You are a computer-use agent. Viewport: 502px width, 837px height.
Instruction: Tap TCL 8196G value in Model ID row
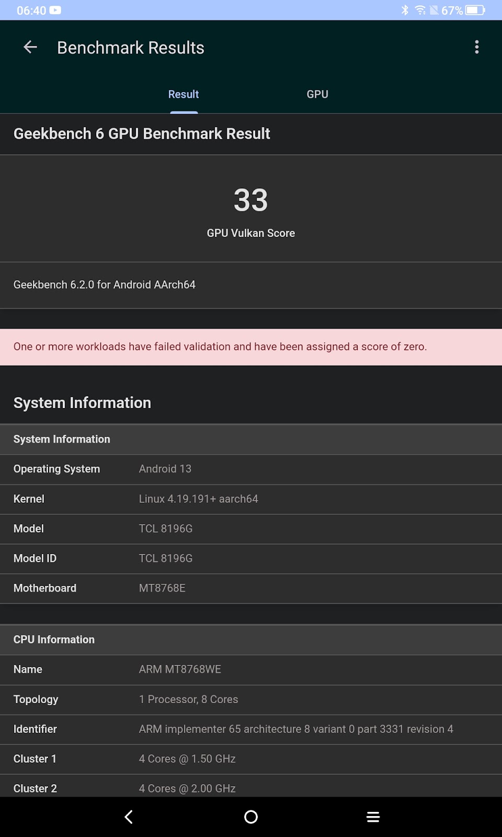coord(166,559)
